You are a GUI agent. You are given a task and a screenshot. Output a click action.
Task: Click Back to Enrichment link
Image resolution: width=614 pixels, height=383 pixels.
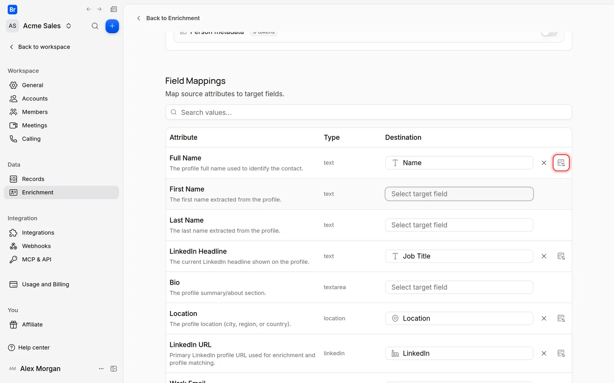168,18
